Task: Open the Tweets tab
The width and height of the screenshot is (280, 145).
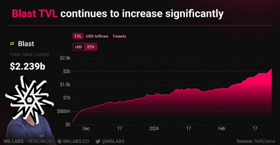Action: (x=119, y=36)
